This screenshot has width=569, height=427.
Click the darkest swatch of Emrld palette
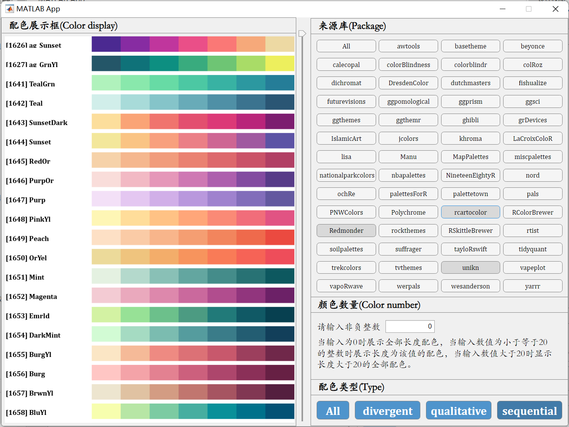point(280,315)
